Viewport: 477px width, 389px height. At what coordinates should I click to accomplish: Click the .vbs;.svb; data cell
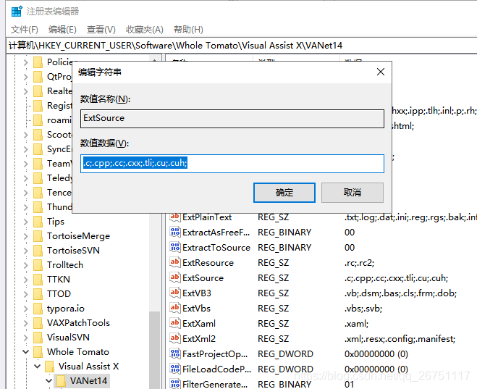pyautogui.click(x=363, y=309)
